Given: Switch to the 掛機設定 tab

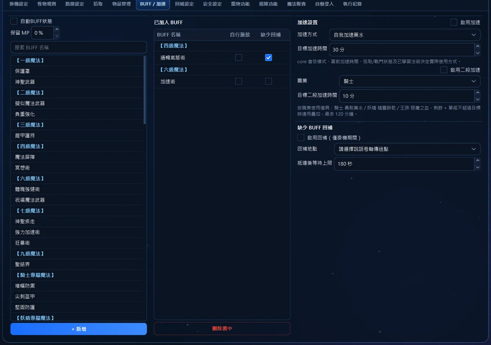Looking at the screenshot, I should 19,4.
